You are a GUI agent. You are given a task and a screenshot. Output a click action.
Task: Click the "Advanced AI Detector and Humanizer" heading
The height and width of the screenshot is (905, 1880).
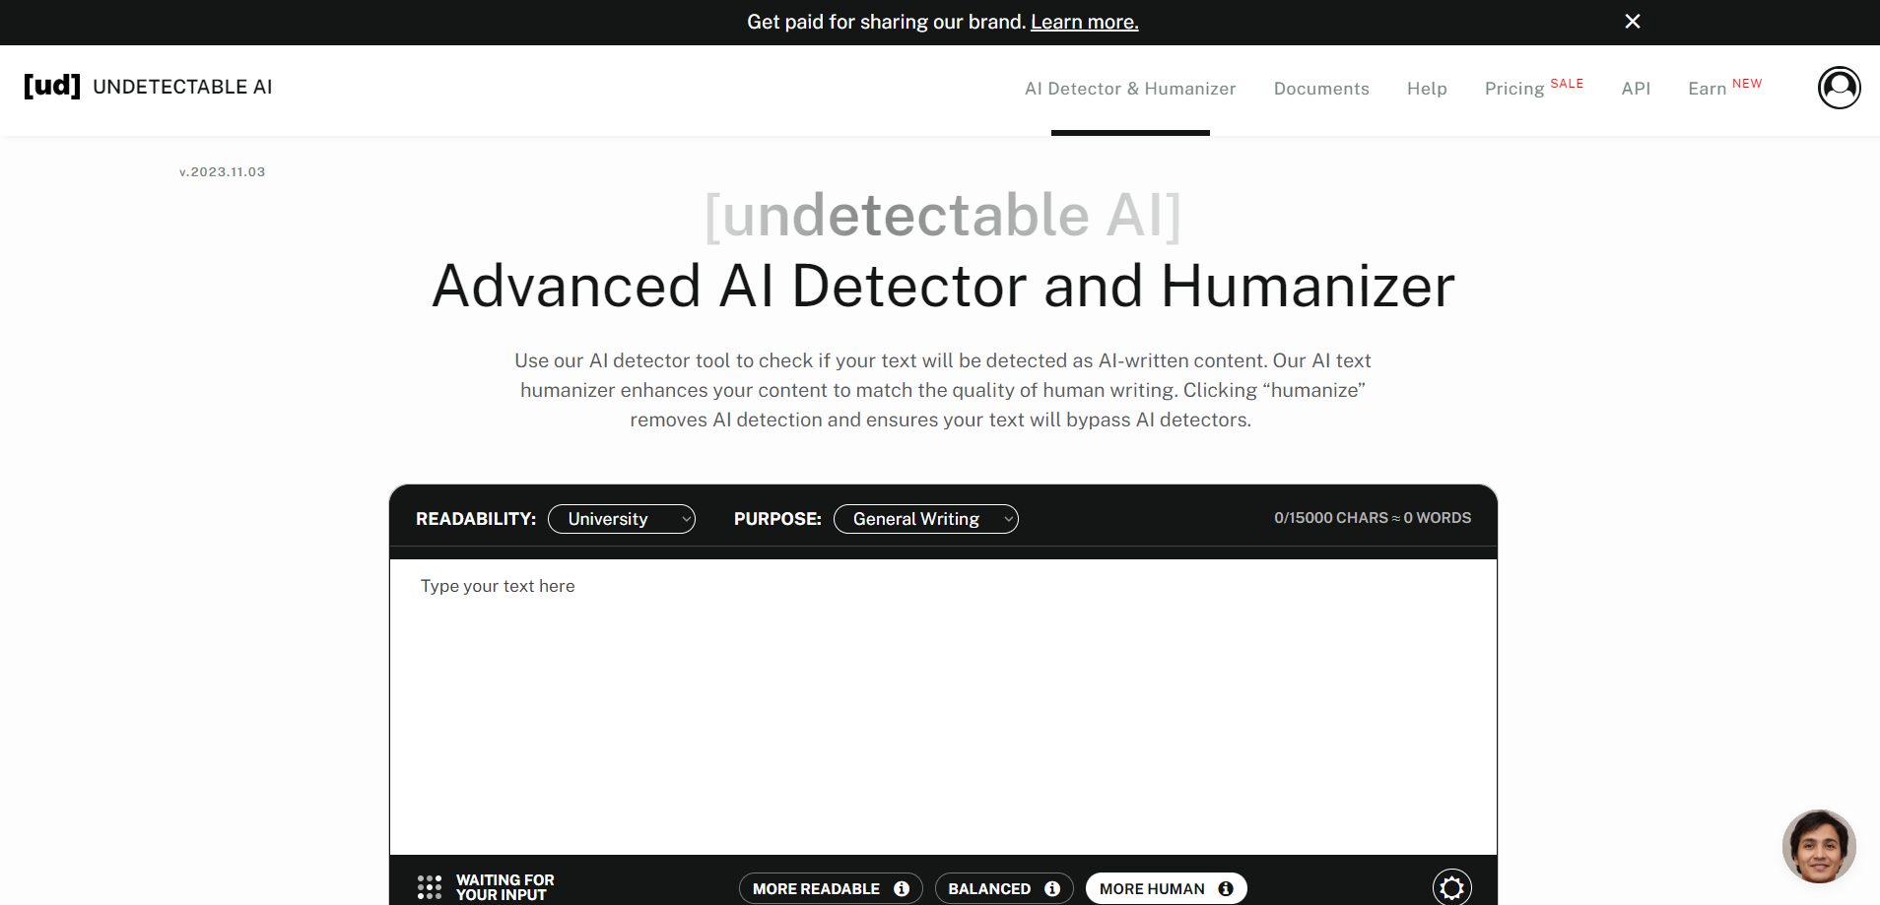(x=943, y=287)
